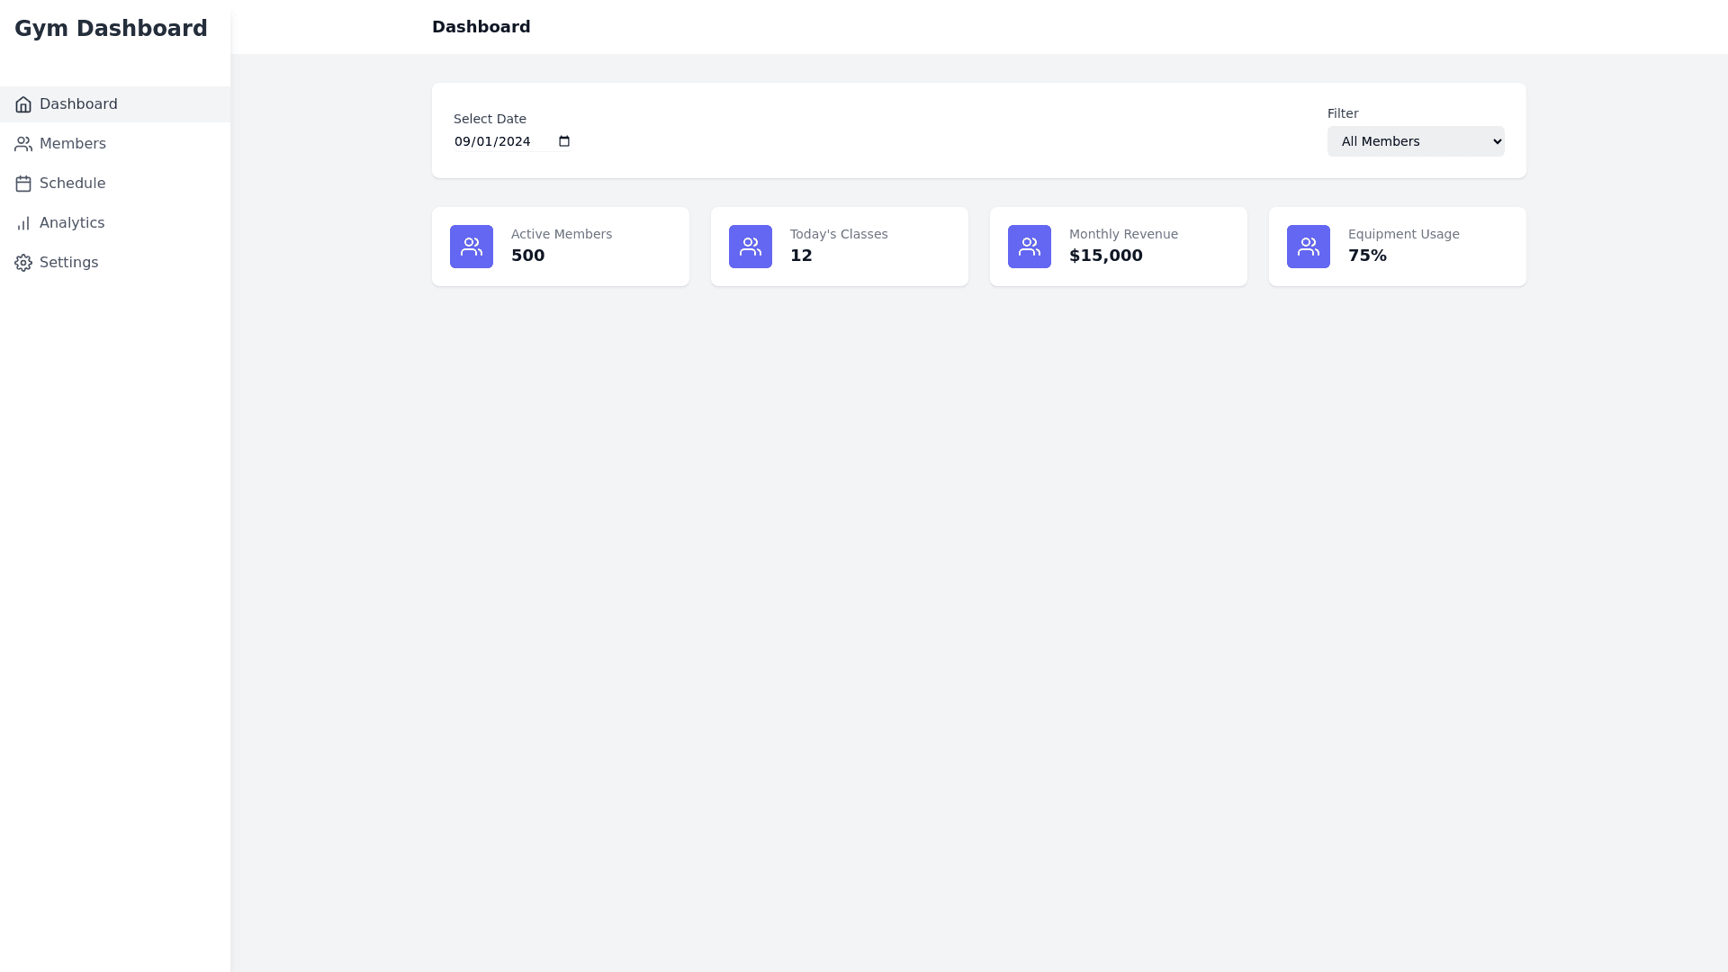Click the people icon beside Members

[x=23, y=144]
